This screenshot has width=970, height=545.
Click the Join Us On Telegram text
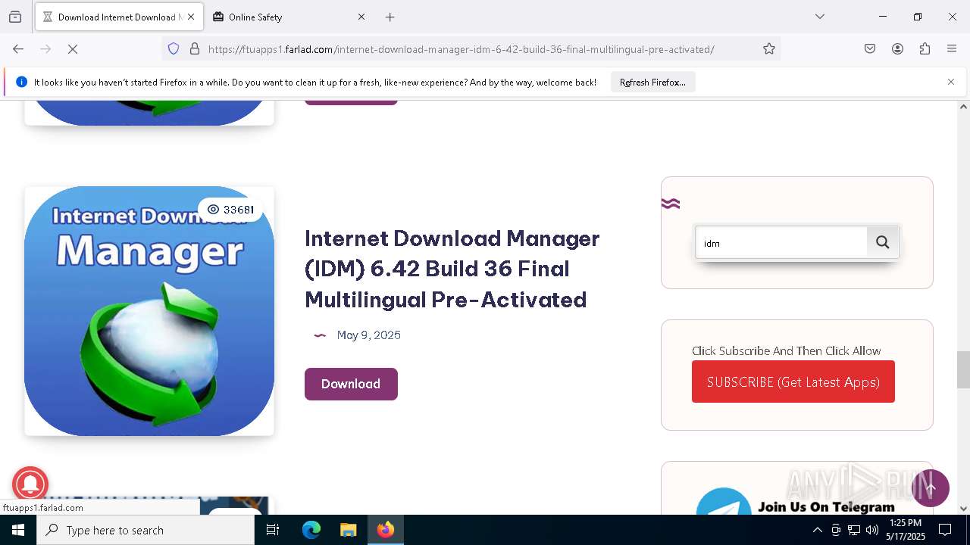point(826,507)
